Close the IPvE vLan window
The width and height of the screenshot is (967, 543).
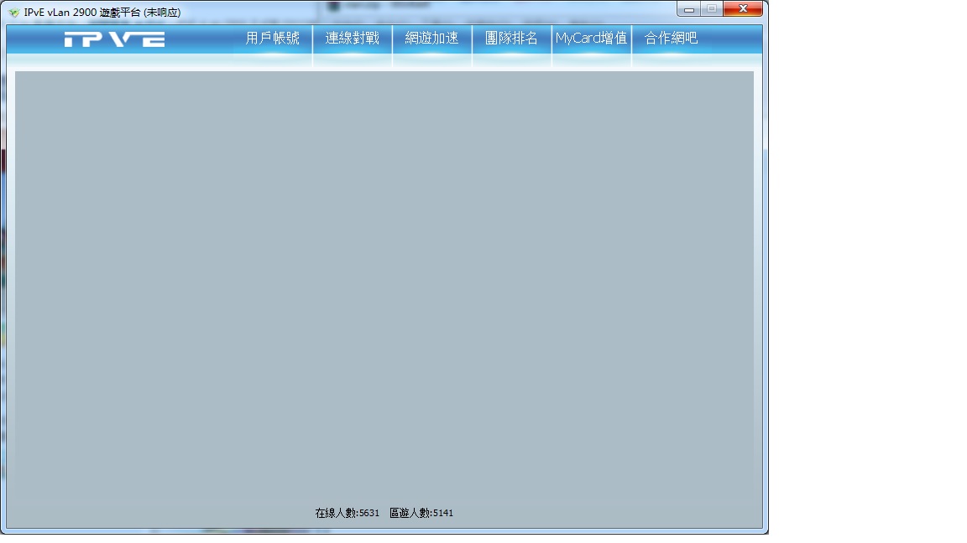pyautogui.click(x=743, y=8)
